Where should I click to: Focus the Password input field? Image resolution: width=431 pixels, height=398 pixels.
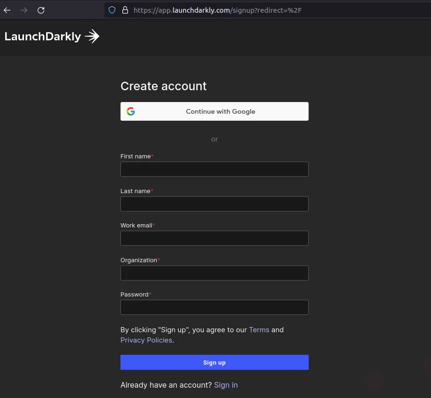coord(215,307)
